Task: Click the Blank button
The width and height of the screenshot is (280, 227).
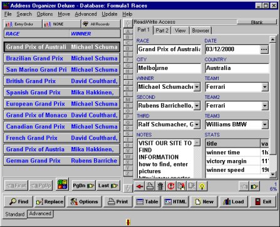Action: tap(257, 22)
